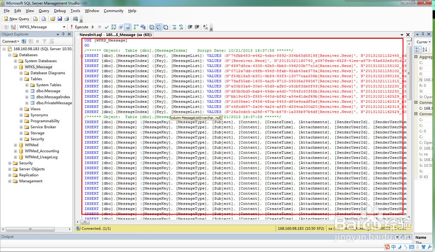Select WFMed_UsageLog database
This screenshot has width=435, height=252.
point(41,157)
